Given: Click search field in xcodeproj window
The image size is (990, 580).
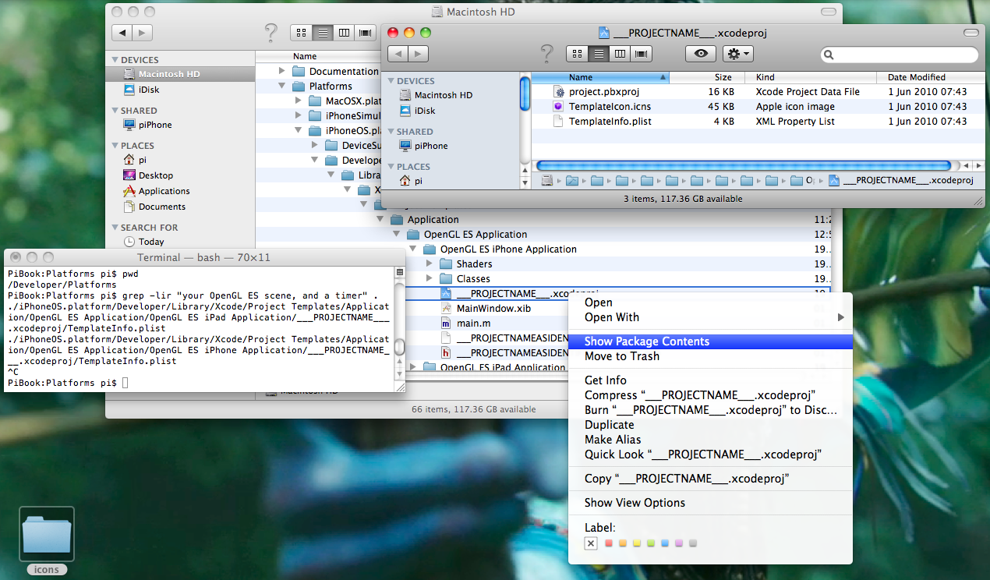Looking at the screenshot, I should pos(900,55).
